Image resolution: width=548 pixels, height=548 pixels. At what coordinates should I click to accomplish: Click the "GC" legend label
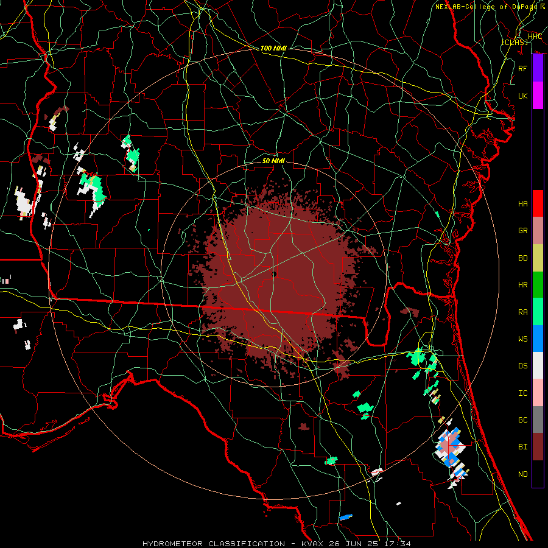[523, 420]
